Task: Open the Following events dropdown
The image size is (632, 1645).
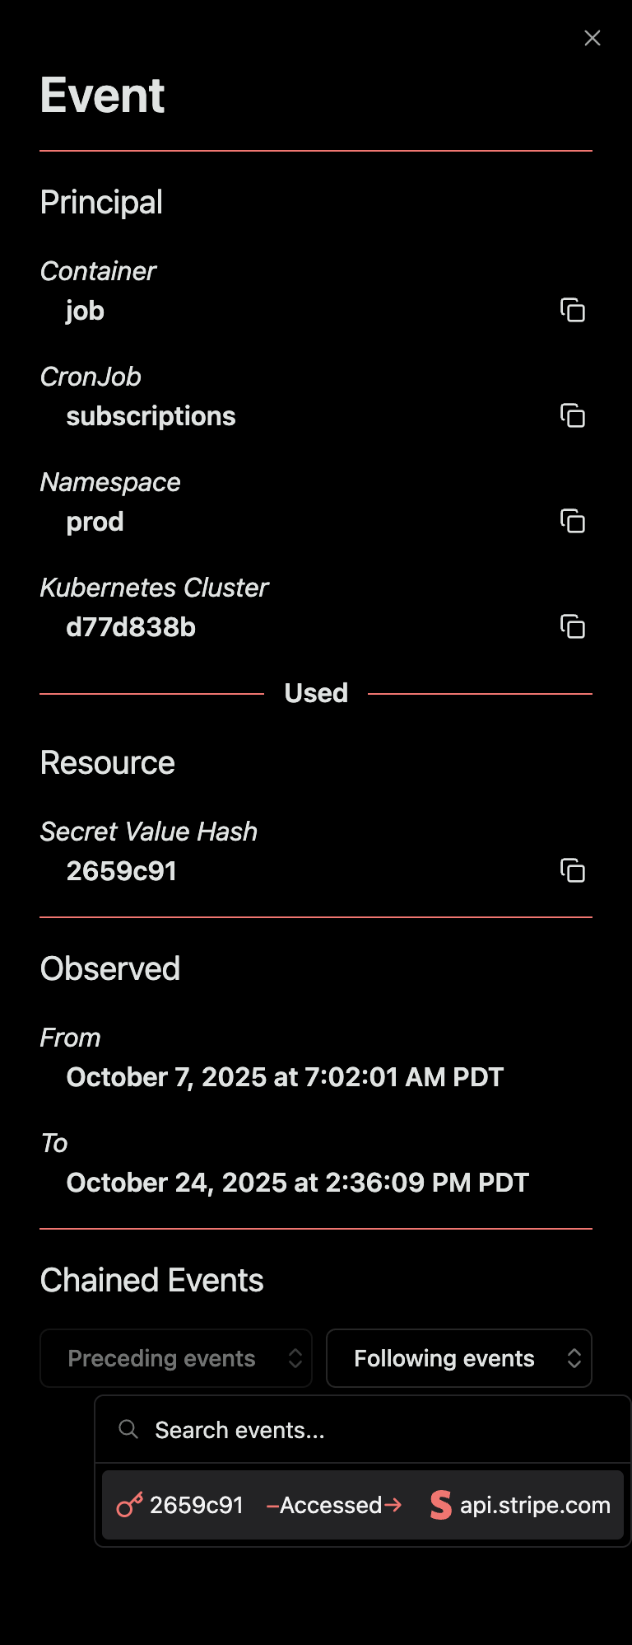Action: pyautogui.click(x=458, y=1357)
